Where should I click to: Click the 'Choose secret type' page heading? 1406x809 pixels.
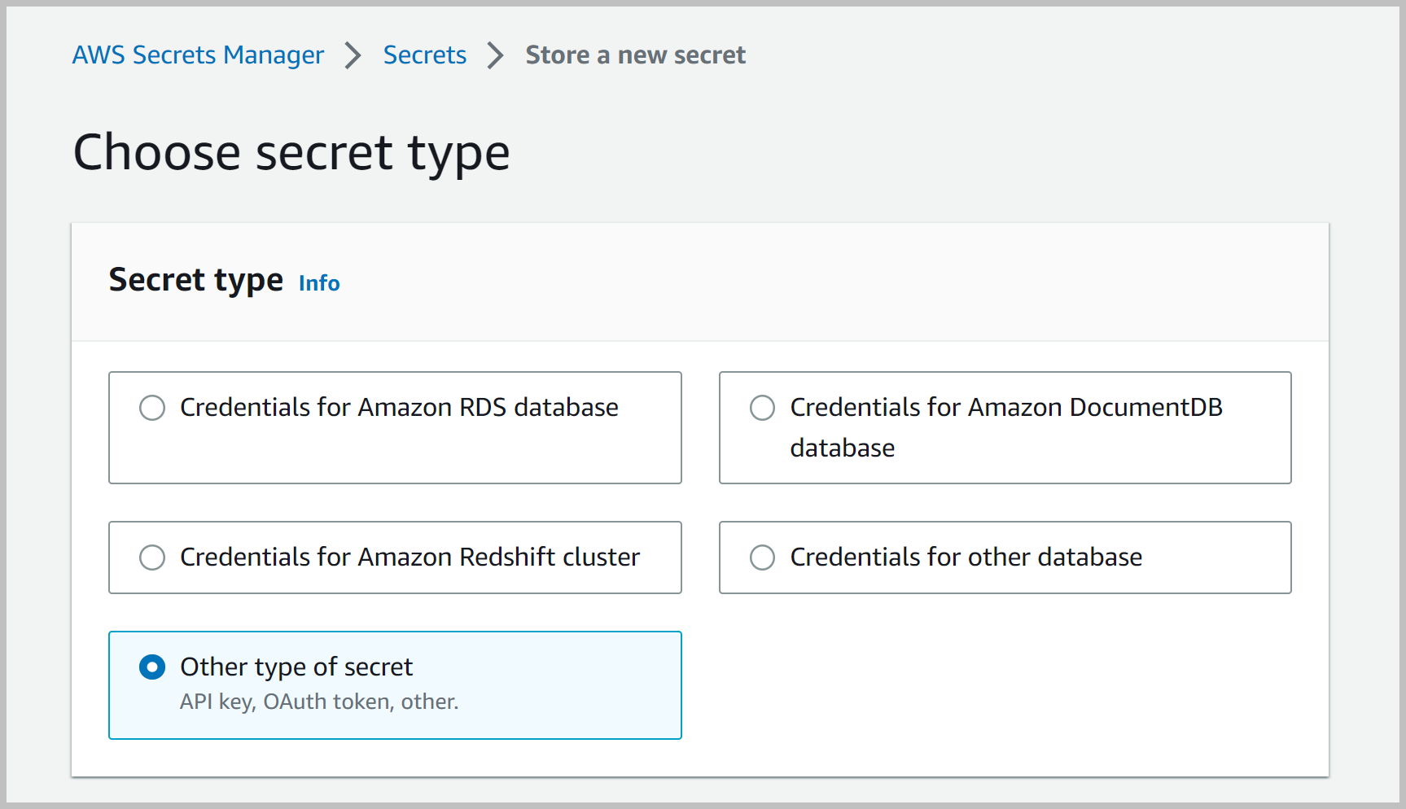291,152
